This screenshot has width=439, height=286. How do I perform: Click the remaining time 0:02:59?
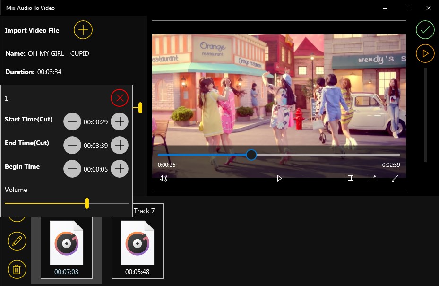[391, 165]
